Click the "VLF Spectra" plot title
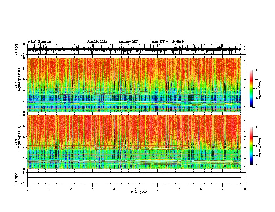Image resolution: width=275 pixels, height=212 pixels. point(39,41)
